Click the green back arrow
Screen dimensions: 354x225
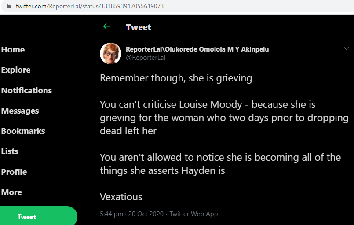(x=106, y=26)
